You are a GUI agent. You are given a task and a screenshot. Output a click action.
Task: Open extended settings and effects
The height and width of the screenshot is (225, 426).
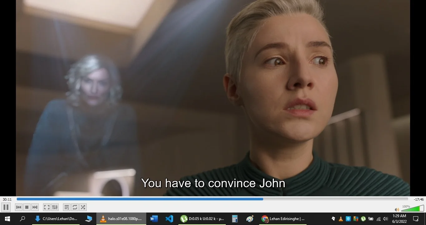[55, 207]
